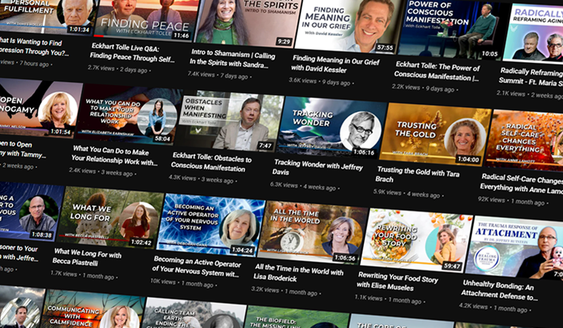Click the 1:02:42 duration badge
Viewport: 563px width, 328px height.
pyautogui.click(x=141, y=242)
